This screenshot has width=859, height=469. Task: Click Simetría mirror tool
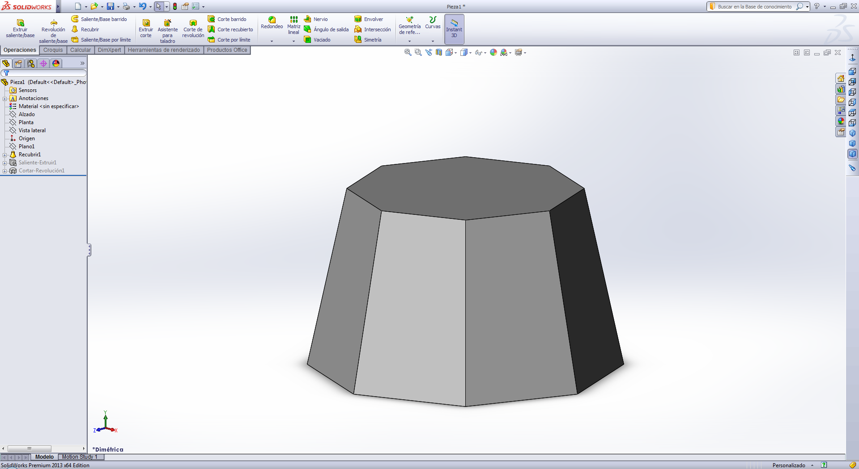[368, 40]
